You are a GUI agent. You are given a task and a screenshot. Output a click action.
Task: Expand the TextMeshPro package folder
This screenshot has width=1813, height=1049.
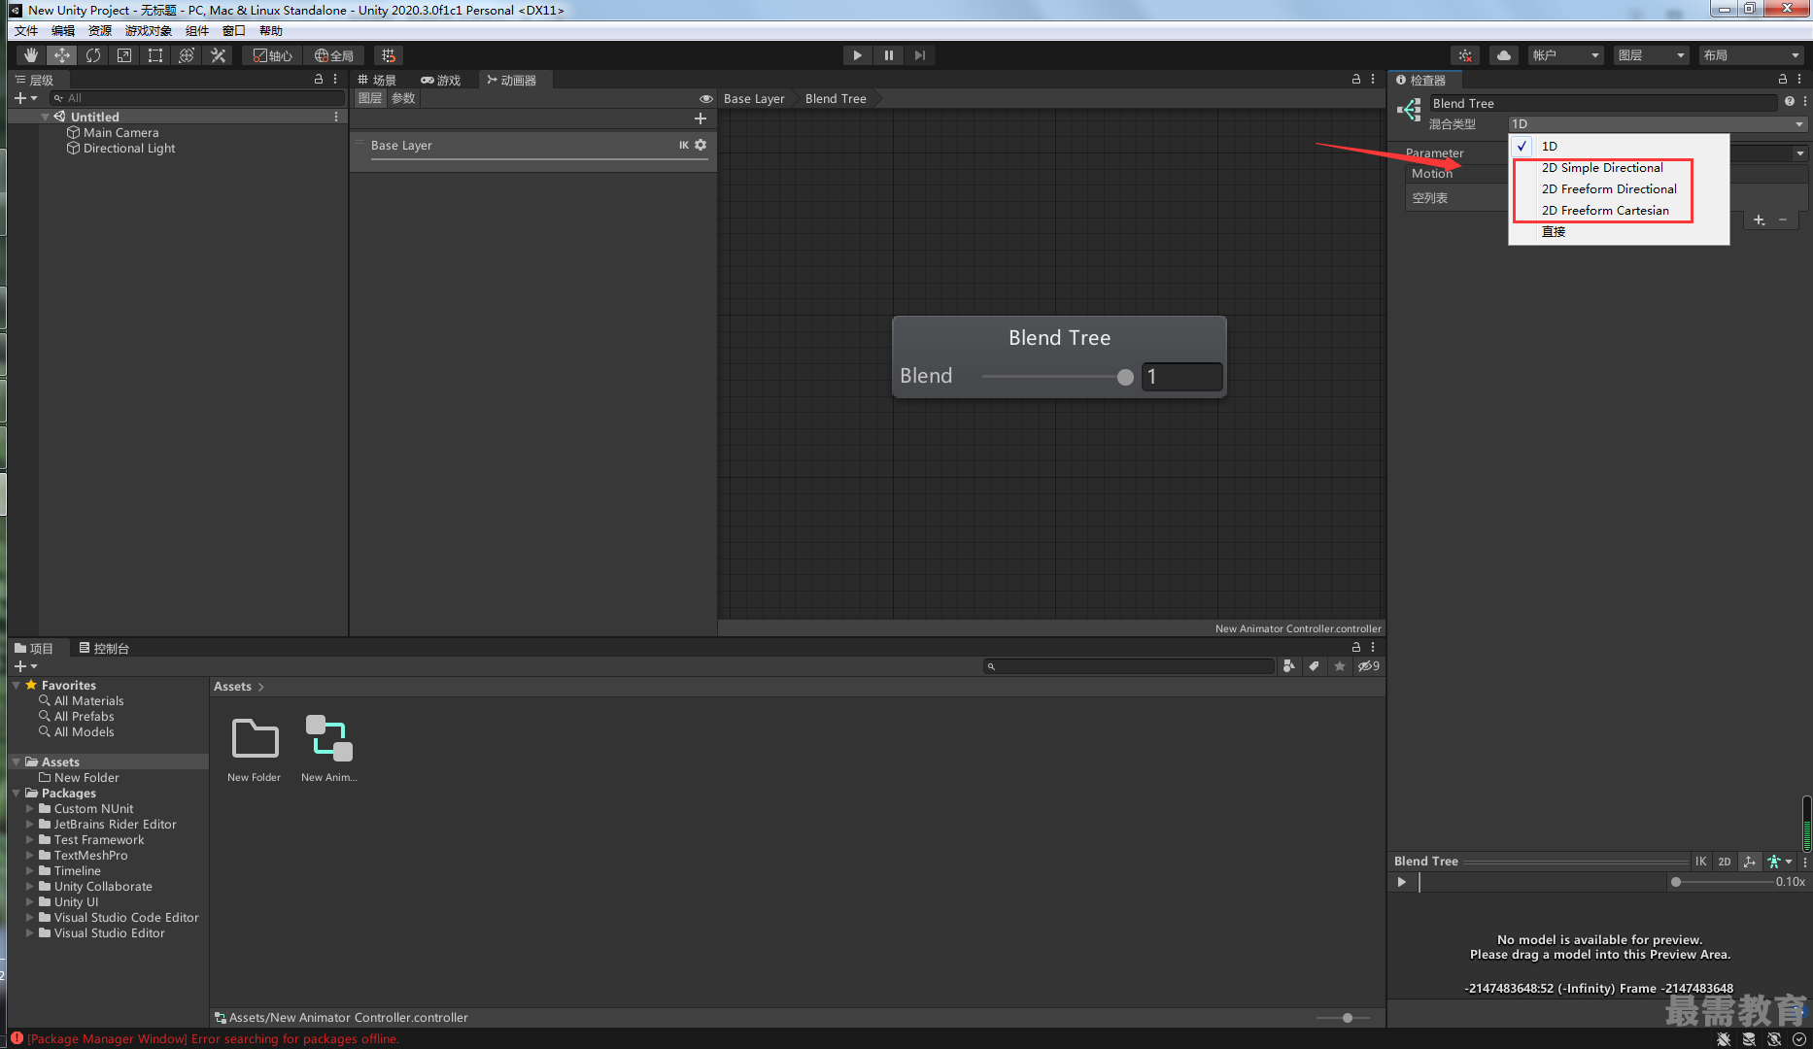point(30,856)
